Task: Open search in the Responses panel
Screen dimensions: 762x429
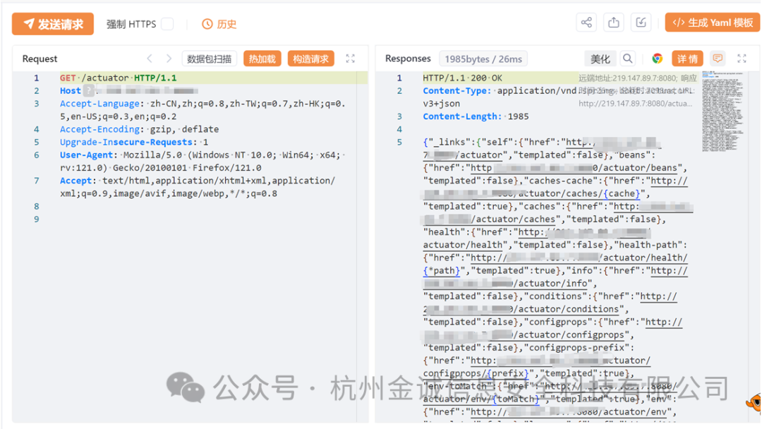Action: point(628,59)
